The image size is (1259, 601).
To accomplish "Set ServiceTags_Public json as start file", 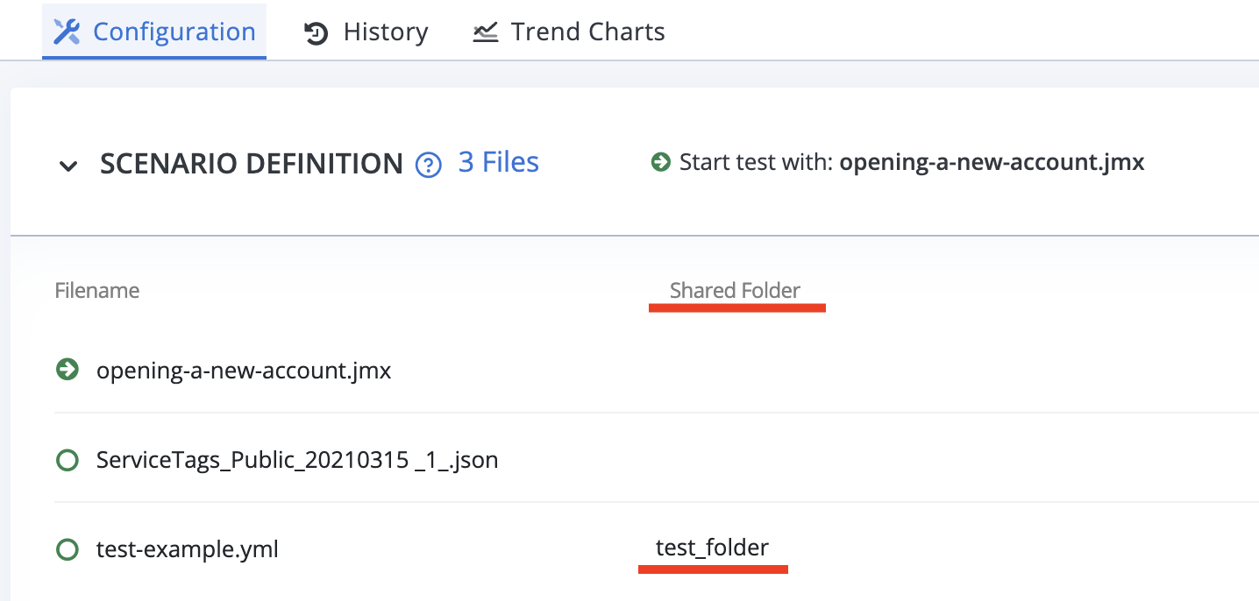I will 67,459.
